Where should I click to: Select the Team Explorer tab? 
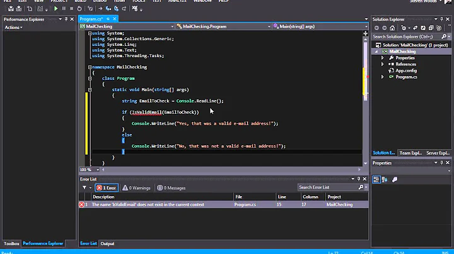[410, 153]
